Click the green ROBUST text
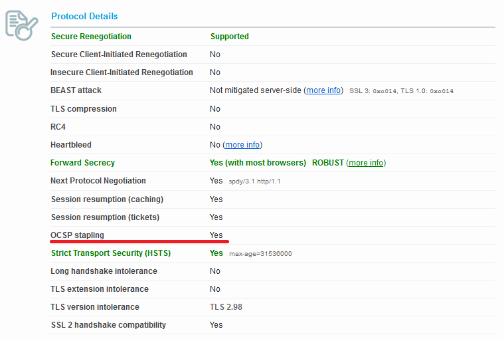 click(327, 163)
